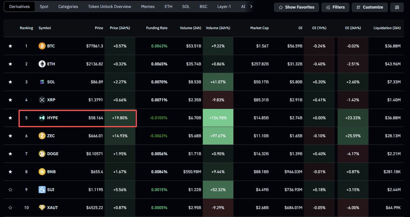Open the Token Unlock Overview tab
Image resolution: width=410 pixels, height=217 pixels.
(x=109, y=6)
